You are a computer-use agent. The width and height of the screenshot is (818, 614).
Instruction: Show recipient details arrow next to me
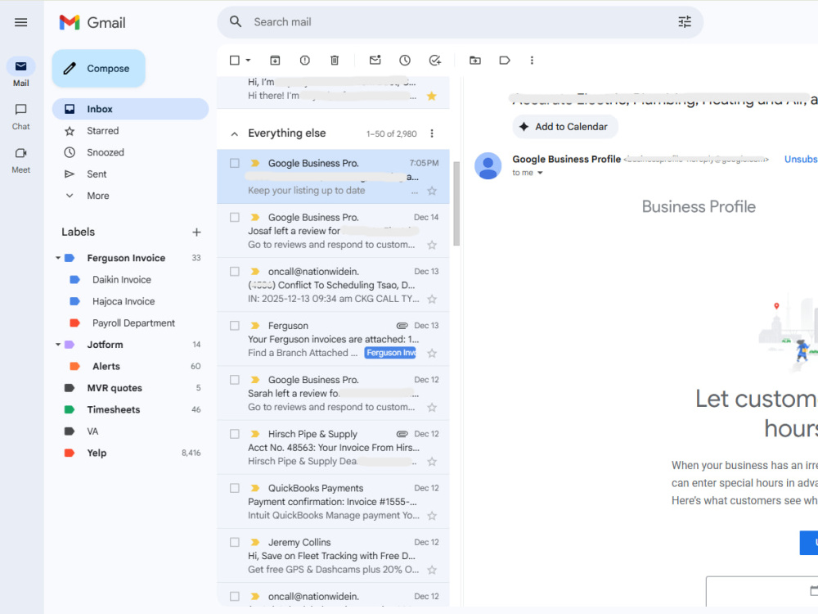(x=540, y=173)
